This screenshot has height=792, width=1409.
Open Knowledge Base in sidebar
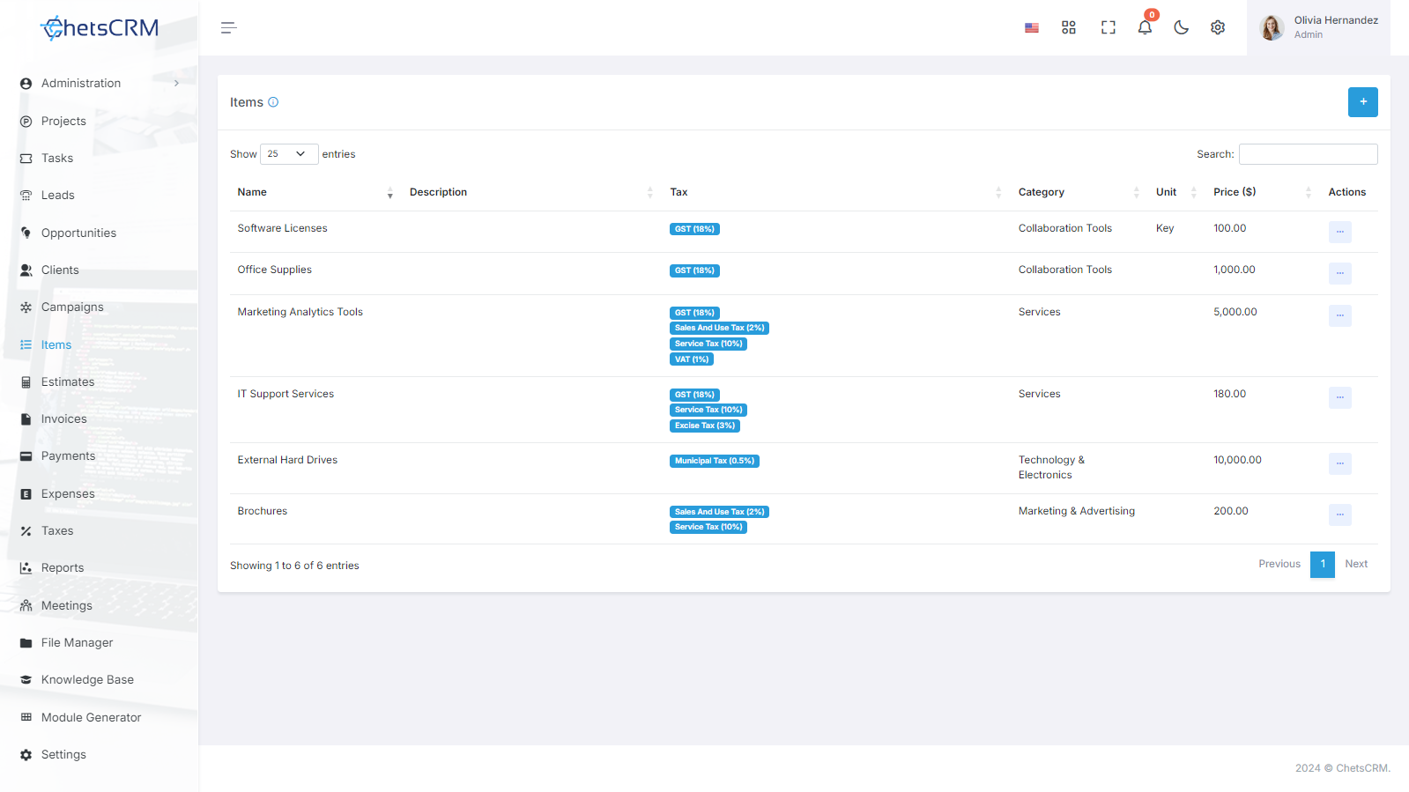coord(87,680)
